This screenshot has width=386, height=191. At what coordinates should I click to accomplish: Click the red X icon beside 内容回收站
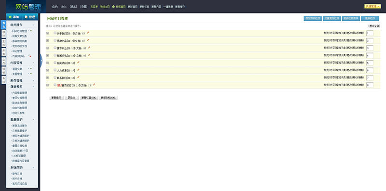click(x=30, y=56)
